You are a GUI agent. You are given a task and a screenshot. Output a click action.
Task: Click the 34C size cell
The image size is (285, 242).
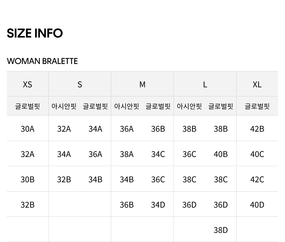[158, 154]
